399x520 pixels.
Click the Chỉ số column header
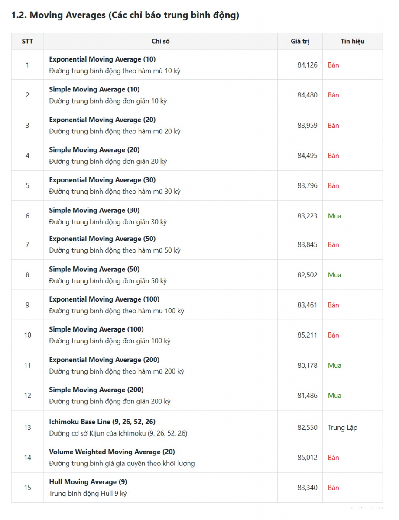click(160, 42)
